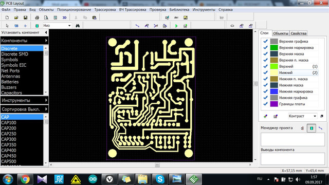Viewport: 329px width, 185px height.
Task: Click the blue plus origin tool
Action: click(25, 26)
